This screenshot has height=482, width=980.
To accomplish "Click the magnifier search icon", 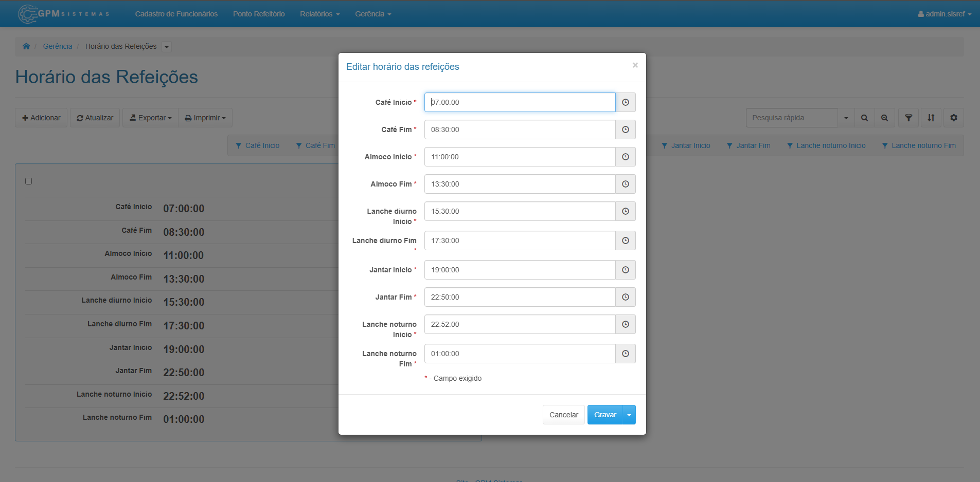I will point(865,118).
